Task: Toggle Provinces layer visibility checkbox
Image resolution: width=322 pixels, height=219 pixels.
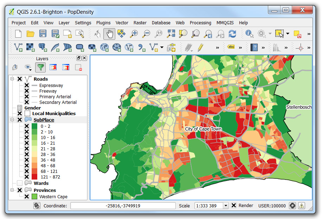Action: (20, 190)
